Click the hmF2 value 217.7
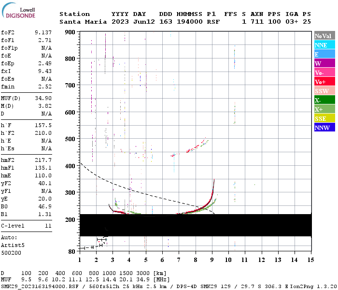Viewport: 338px width, 290px height. [x=43, y=160]
